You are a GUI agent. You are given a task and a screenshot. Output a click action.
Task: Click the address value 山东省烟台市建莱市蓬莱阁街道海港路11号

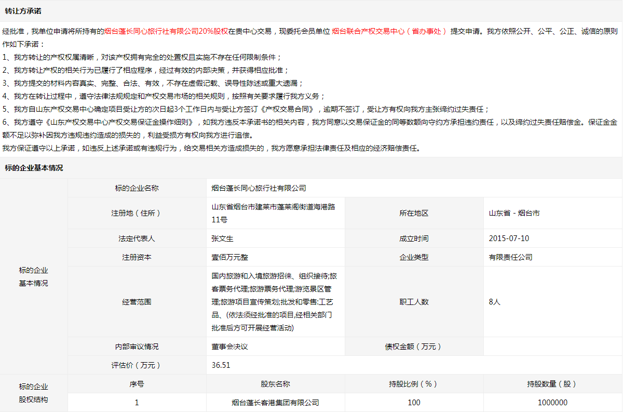click(274, 213)
